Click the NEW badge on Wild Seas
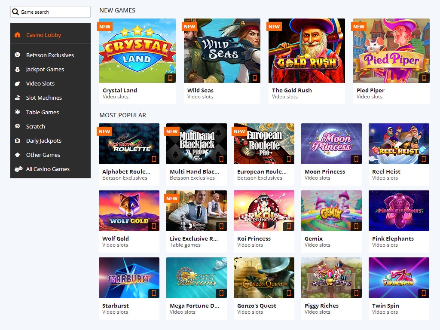The width and height of the screenshot is (440, 330). [x=189, y=27]
